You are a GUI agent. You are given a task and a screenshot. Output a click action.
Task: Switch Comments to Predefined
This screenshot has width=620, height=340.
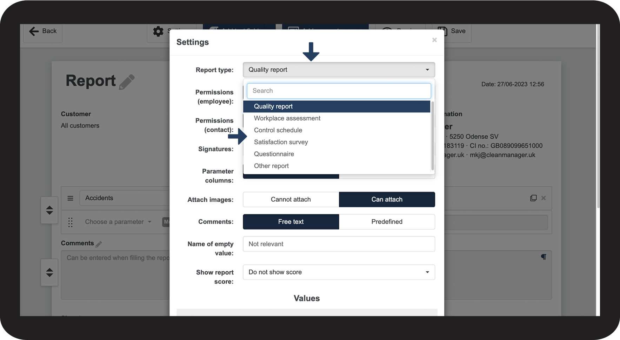click(387, 222)
